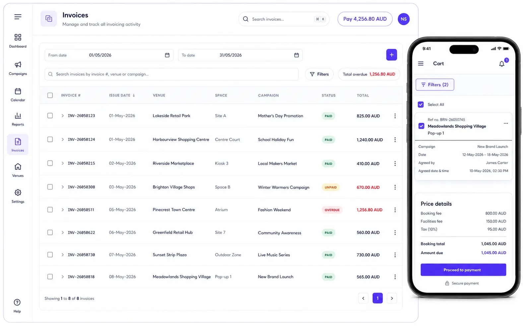
Task: Open the Campaigns megaphone icon
Action: click(18, 65)
